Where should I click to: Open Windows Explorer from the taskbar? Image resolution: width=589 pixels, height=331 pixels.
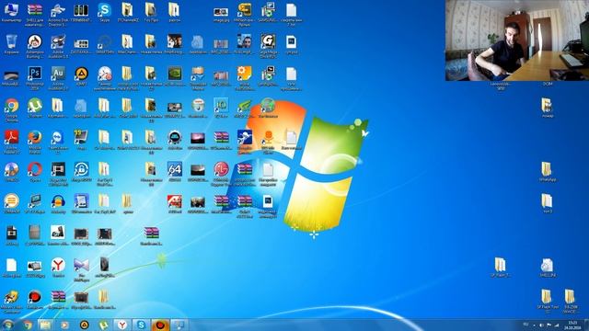point(45,325)
